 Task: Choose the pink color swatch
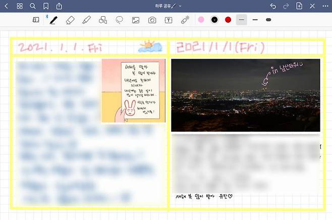point(201,20)
